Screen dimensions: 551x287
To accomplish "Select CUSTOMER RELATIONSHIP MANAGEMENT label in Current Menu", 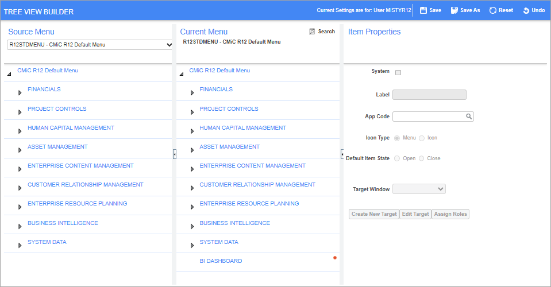I will click(257, 185).
